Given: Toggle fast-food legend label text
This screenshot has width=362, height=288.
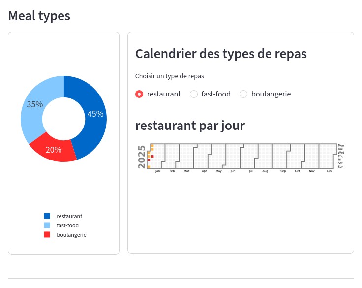Looking at the screenshot, I should coord(68,225).
